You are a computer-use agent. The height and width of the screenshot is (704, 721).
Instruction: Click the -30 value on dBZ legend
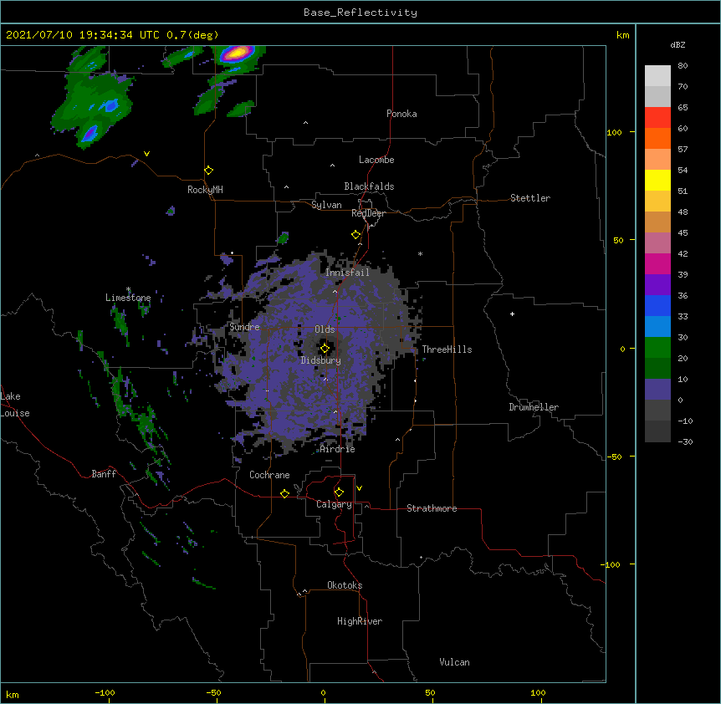(x=685, y=441)
